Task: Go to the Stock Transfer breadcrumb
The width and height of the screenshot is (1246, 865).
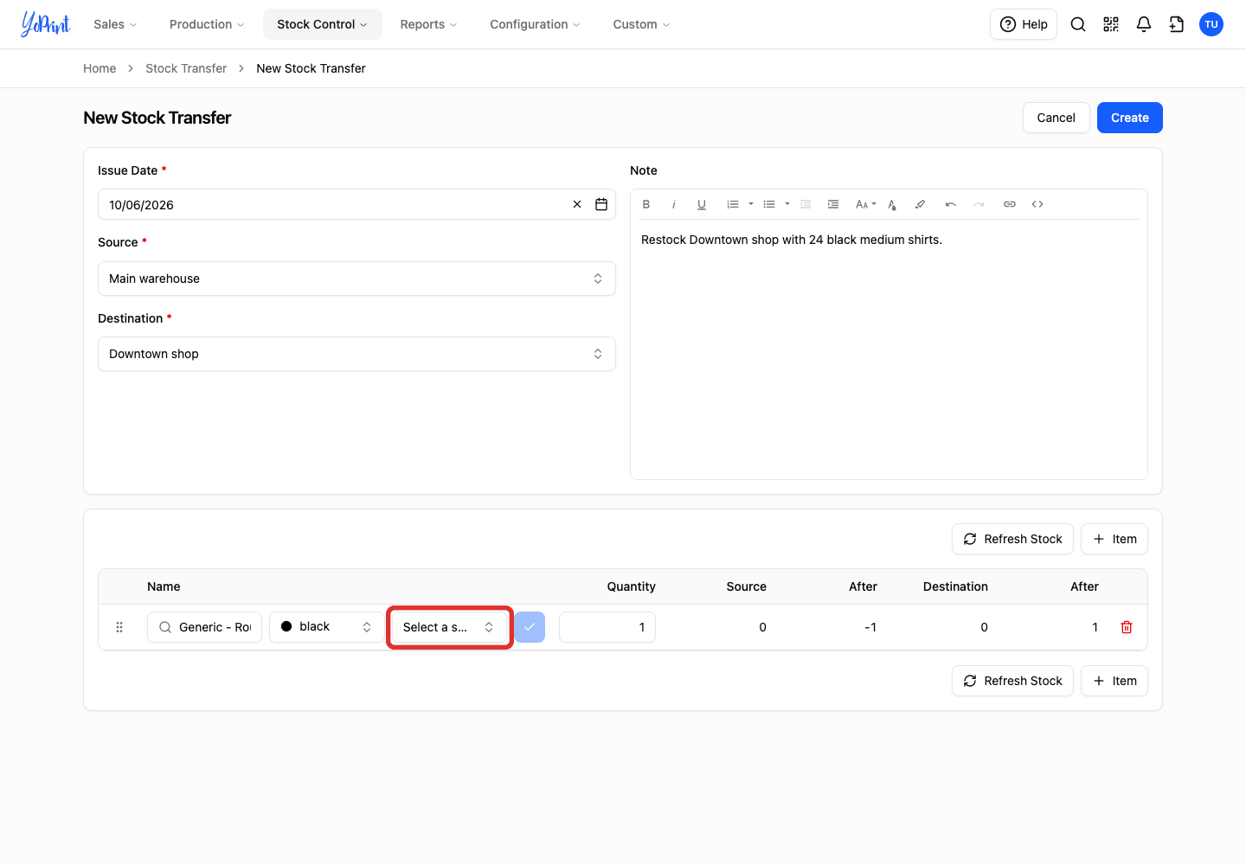Action: coord(186,68)
